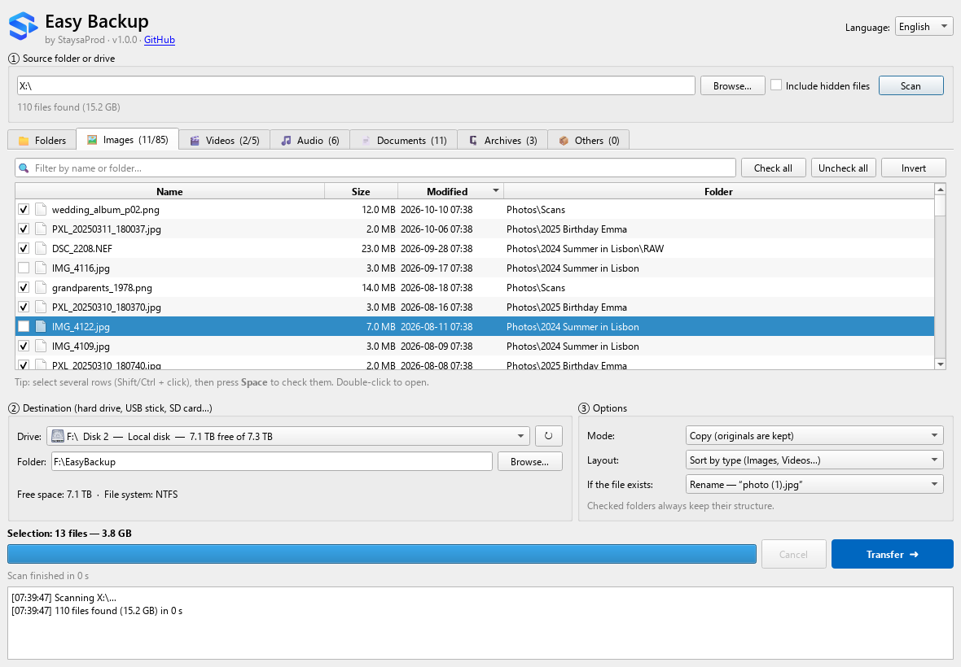The image size is (961, 667).
Task: Switch to the Others (0) tab
Action: click(x=588, y=141)
